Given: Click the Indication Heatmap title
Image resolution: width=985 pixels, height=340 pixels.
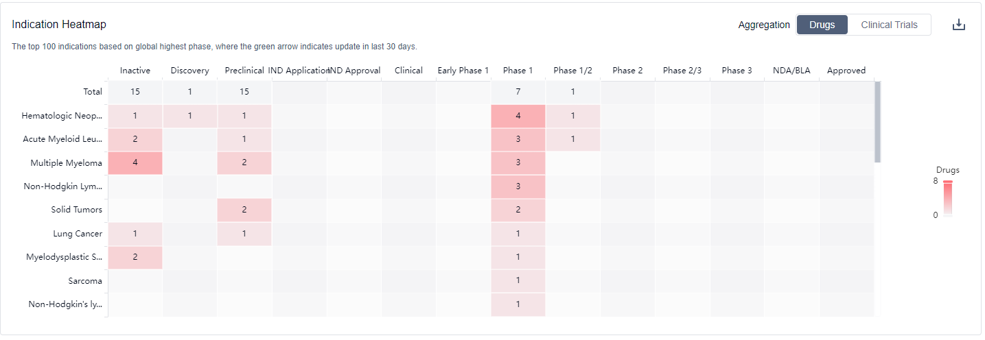Looking at the screenshot, I should point(59,25).
